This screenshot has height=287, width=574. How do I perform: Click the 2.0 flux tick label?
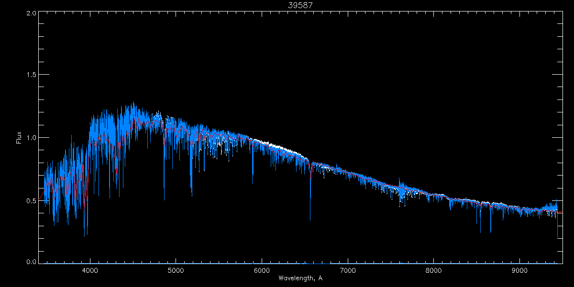tap(32, 13)
